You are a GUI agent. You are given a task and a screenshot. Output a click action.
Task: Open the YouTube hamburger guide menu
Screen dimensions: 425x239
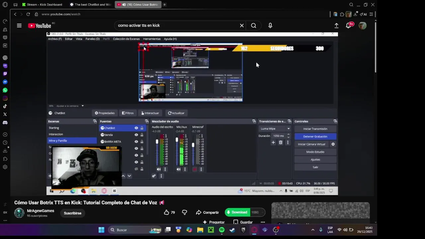[x=19, y=26]
